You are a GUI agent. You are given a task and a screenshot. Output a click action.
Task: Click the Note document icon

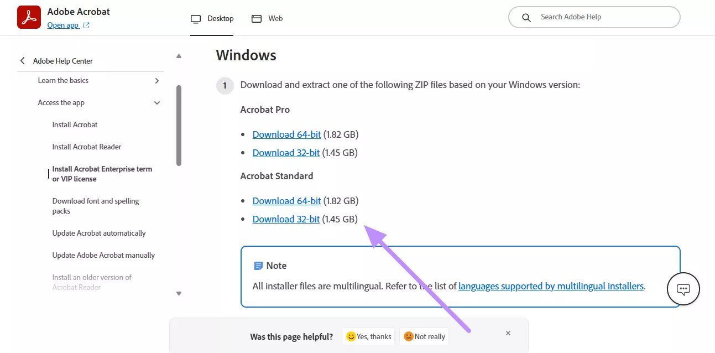(x=258, y=266)
